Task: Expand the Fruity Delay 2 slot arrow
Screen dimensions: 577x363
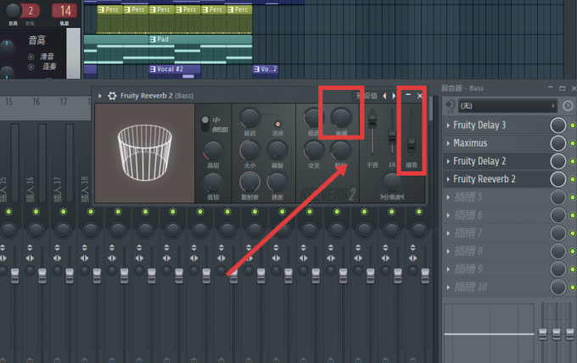Action: (x=448, y=161)
